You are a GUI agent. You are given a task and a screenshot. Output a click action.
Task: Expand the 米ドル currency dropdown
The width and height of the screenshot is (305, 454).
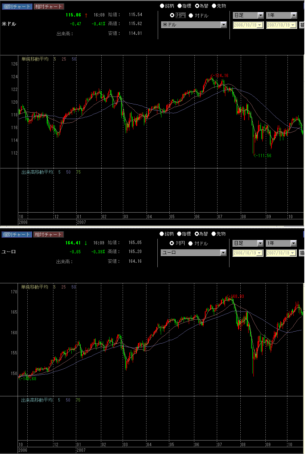coord(224,25)
